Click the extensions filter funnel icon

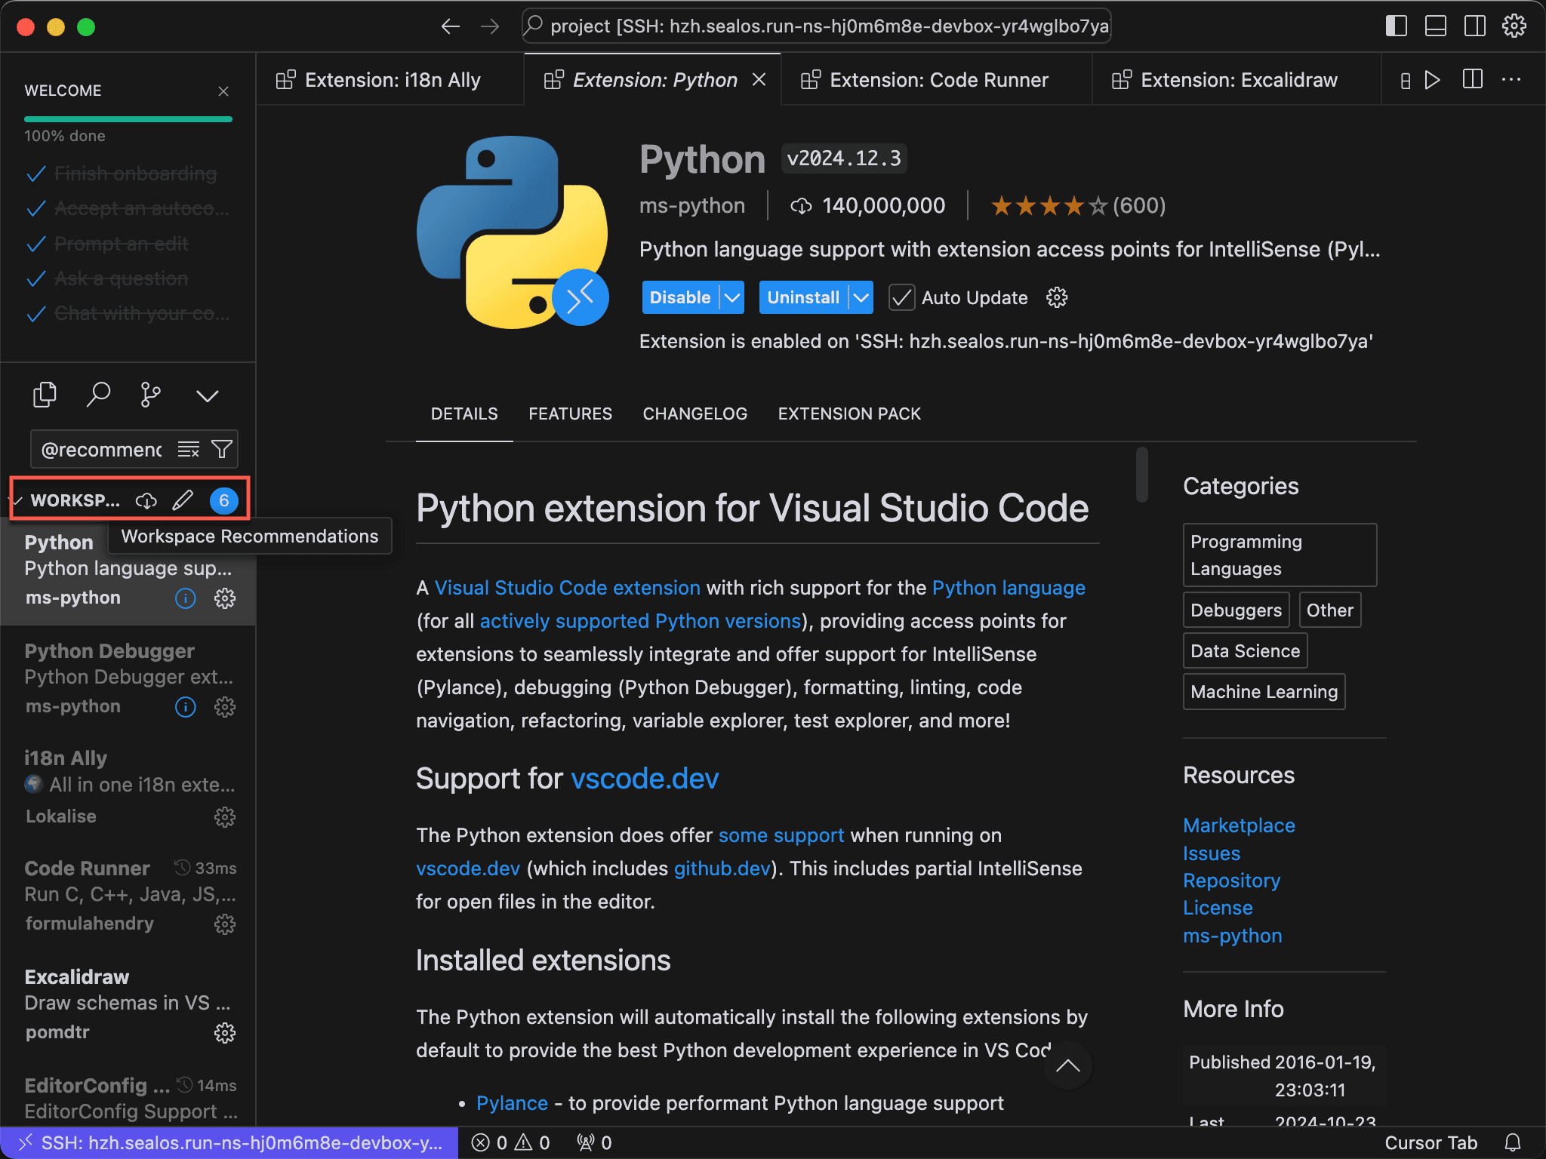pyautogui.click(x=222, y=450)
